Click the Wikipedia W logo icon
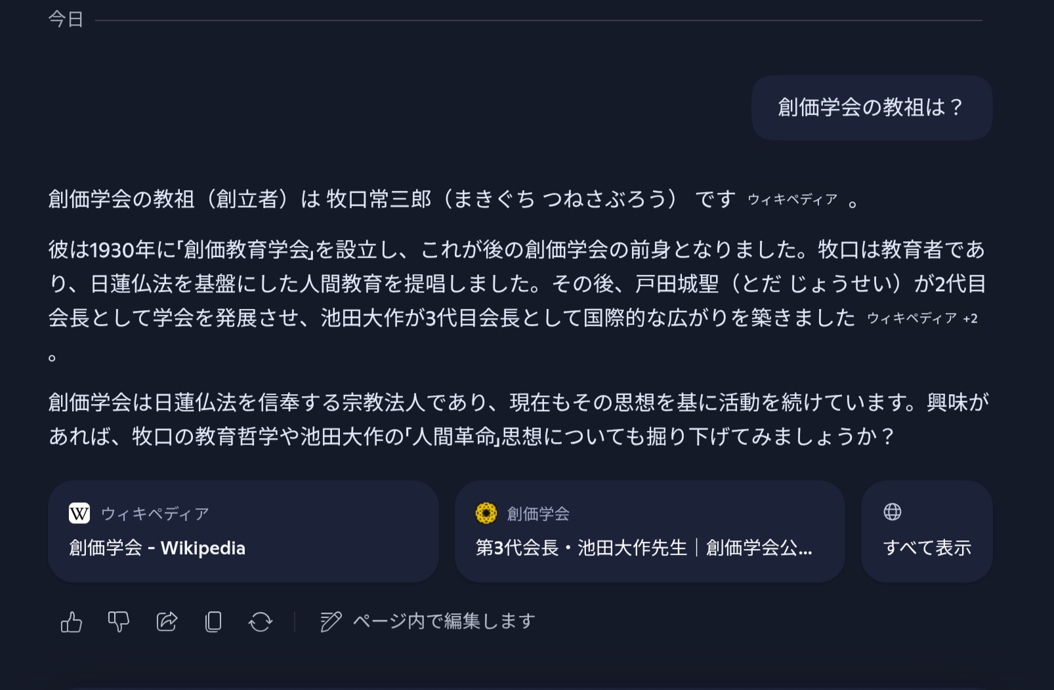 click(x=79, y=513)
